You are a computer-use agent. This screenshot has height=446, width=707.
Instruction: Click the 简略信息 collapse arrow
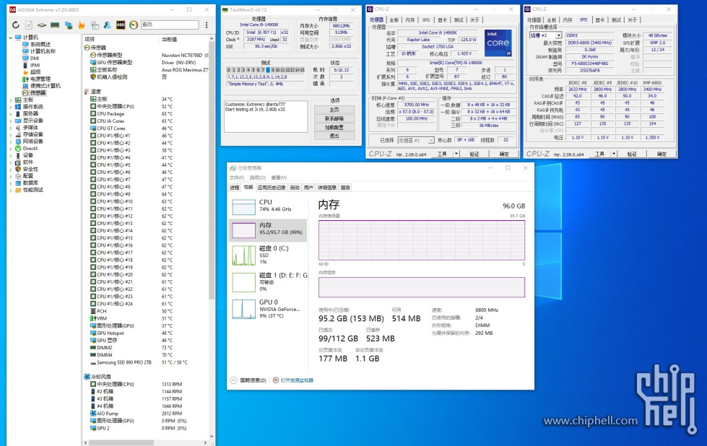tap(233, 380)
